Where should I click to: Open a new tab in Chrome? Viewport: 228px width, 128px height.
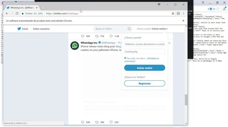click(43, 7)
